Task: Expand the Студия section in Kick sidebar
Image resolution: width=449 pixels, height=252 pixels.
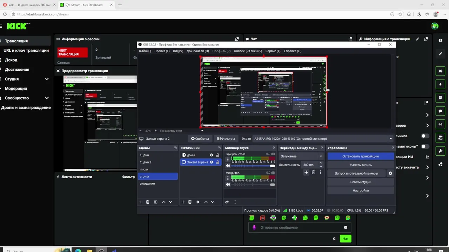Action: pos(47,79)
